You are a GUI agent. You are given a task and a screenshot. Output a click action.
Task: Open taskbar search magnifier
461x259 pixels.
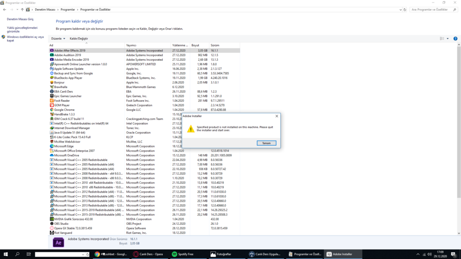coord(17,254)
